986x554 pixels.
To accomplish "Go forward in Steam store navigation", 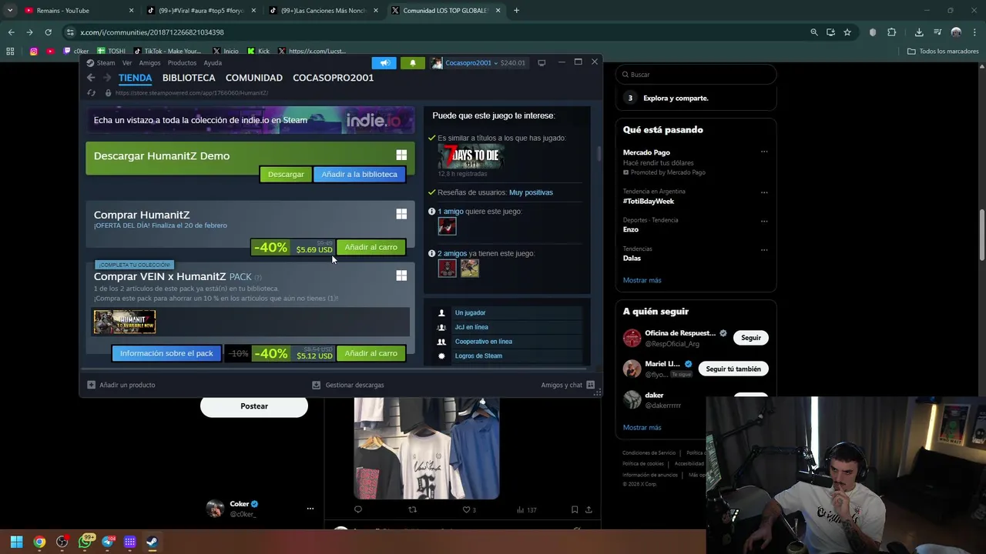I will click(x=107, y=78).
